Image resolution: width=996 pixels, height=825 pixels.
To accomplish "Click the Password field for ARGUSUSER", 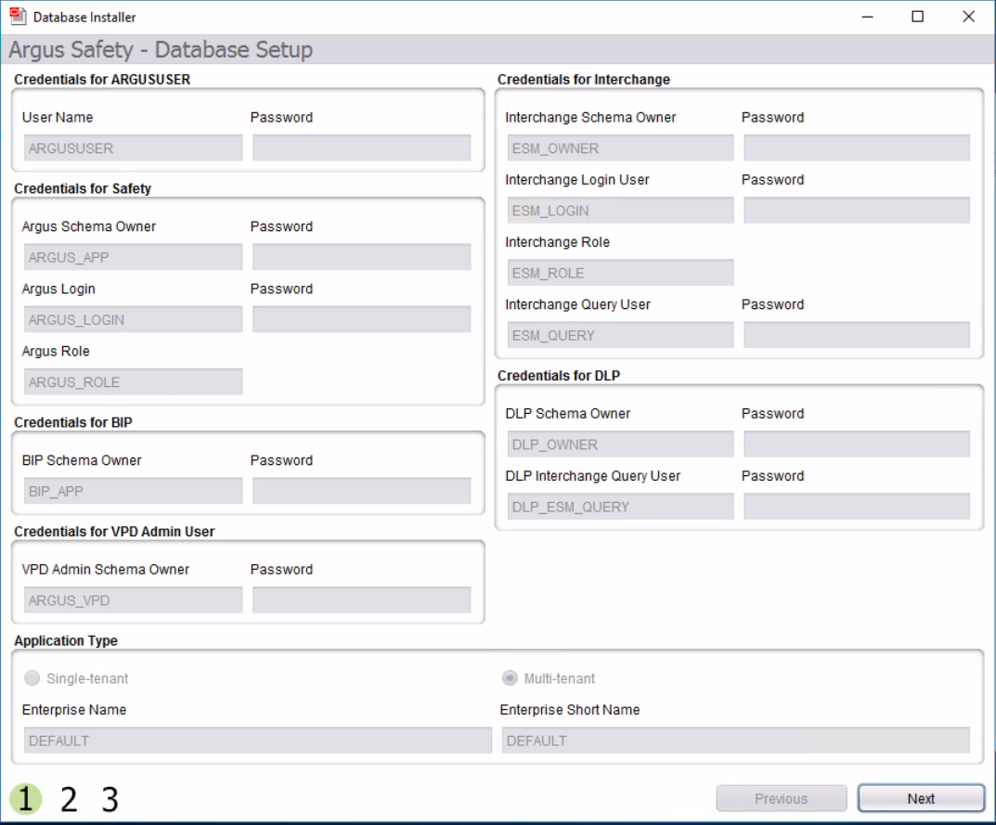I will tap(361, 148).
